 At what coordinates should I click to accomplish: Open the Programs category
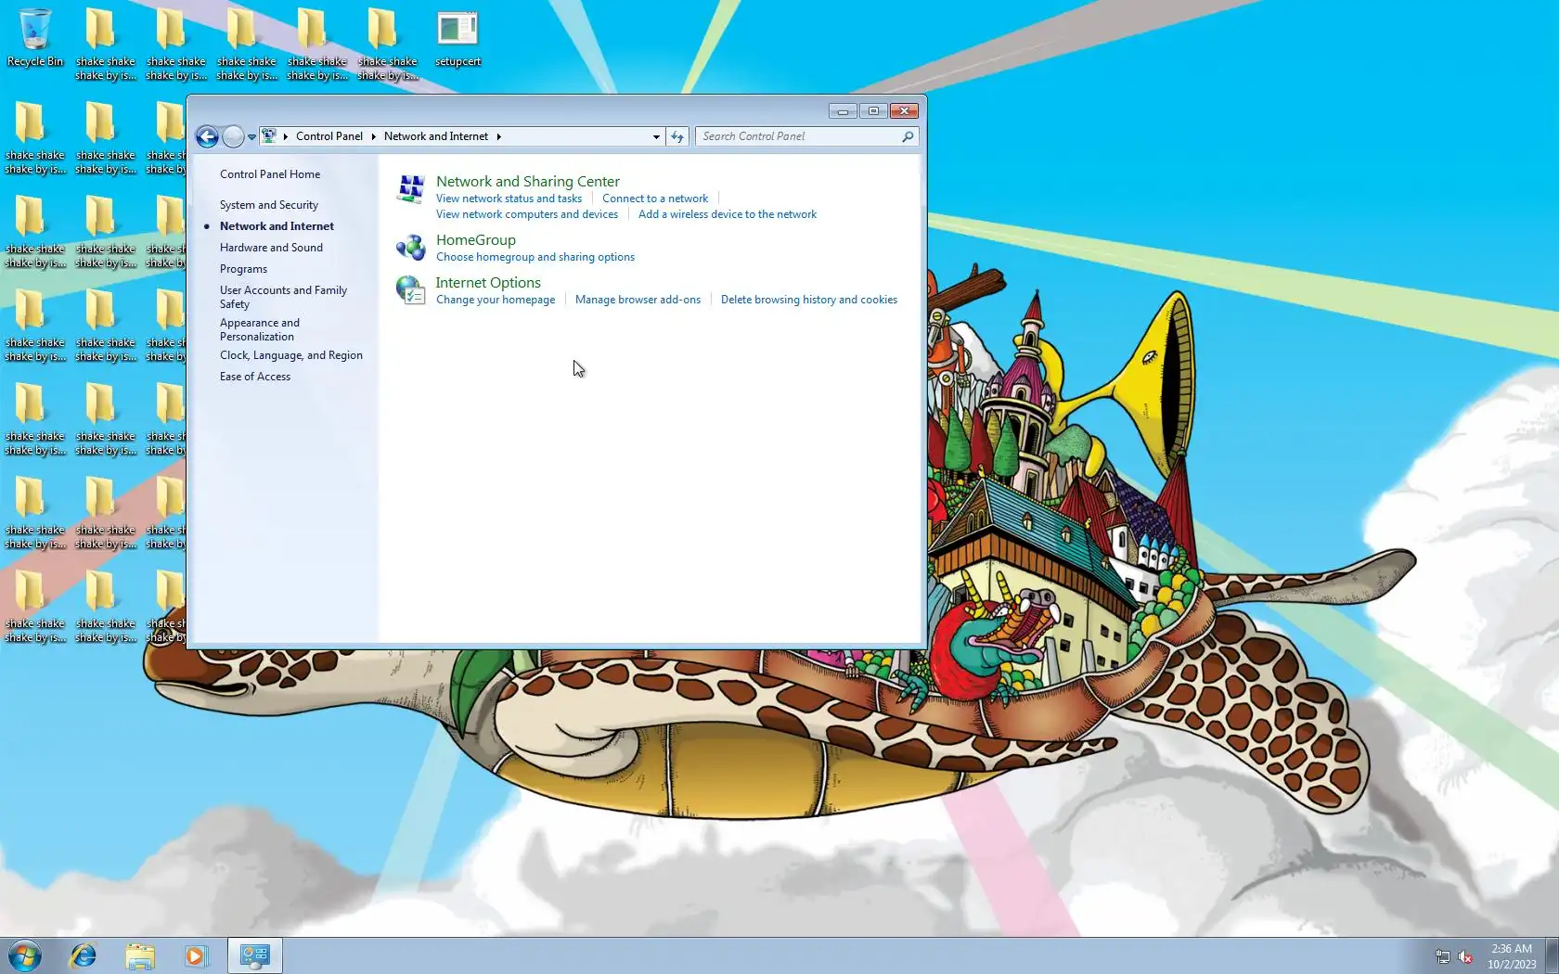click(x=243, y=269)
